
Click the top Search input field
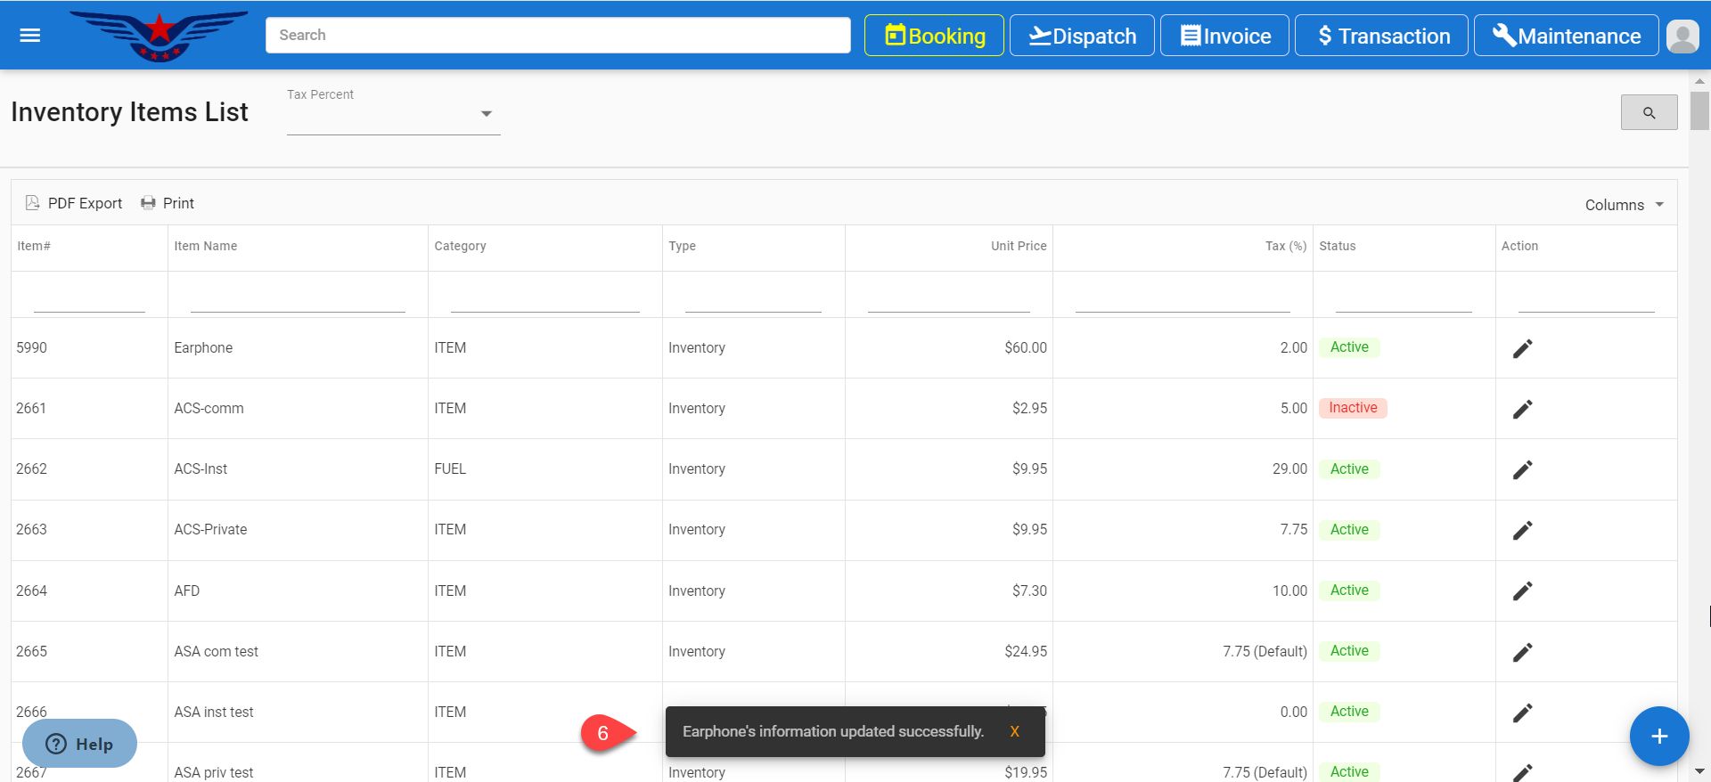(x=558, y=36)
